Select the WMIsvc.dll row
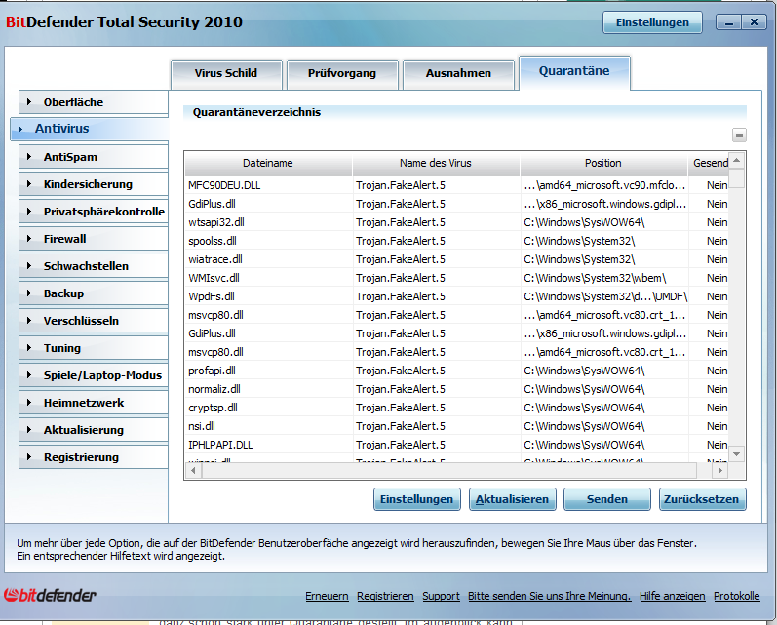 click(456, 278)
